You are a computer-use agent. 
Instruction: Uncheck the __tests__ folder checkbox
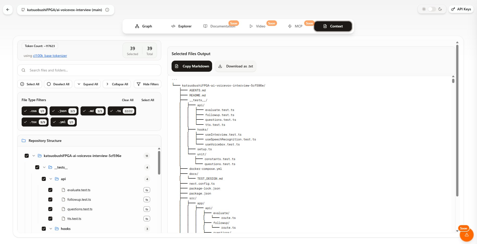pyautogui.click(x=37, y=167)
